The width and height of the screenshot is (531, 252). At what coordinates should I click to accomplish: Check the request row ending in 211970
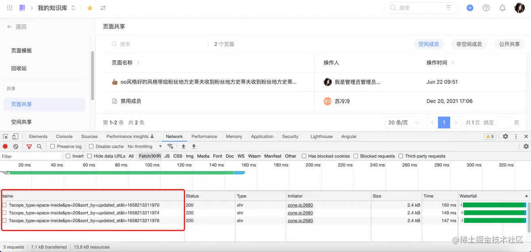5,205
